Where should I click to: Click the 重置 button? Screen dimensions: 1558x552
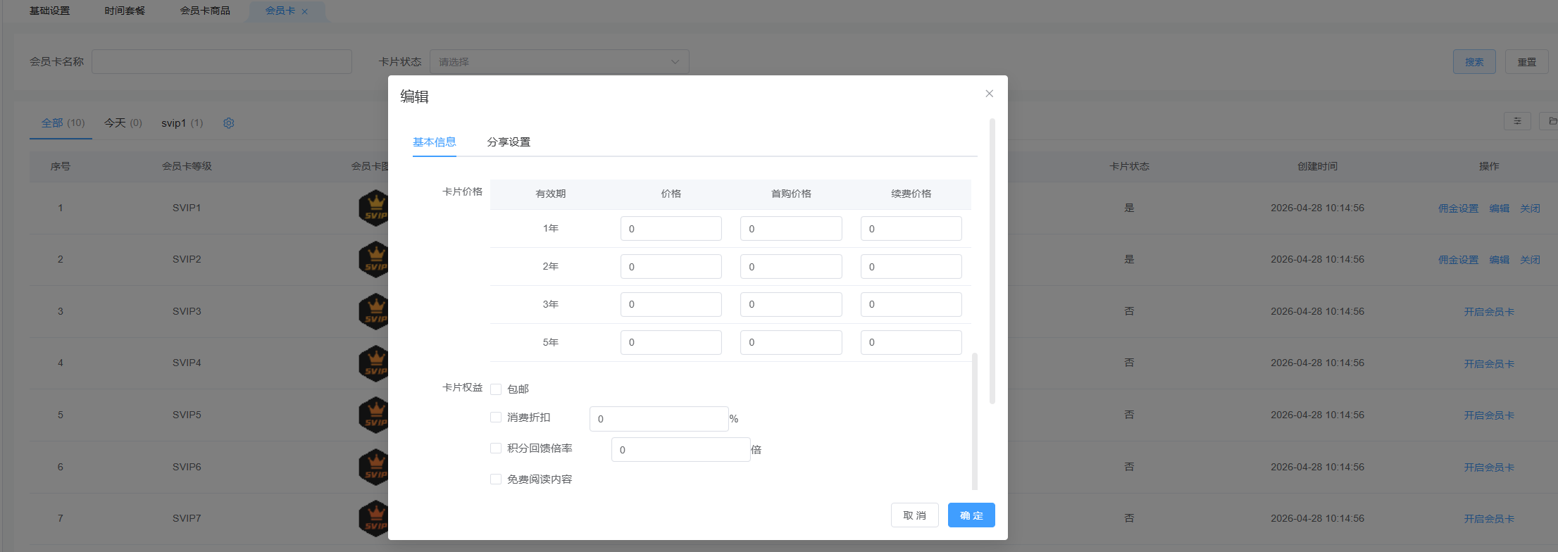1527,62
